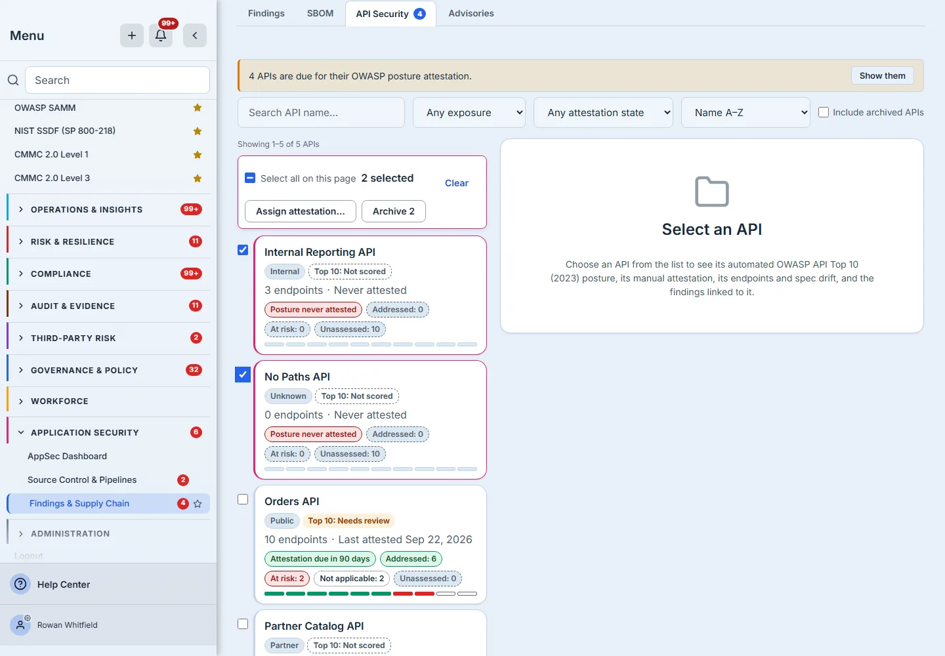The image size is (945, 656).
Task: Collapse the sidebar with the back chevron
Action: (x=195, y=35)
